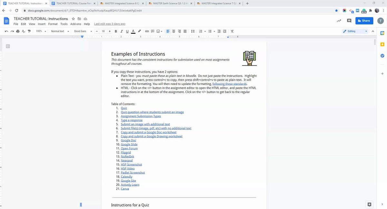Toggle italic formatting

pos(122,31)
